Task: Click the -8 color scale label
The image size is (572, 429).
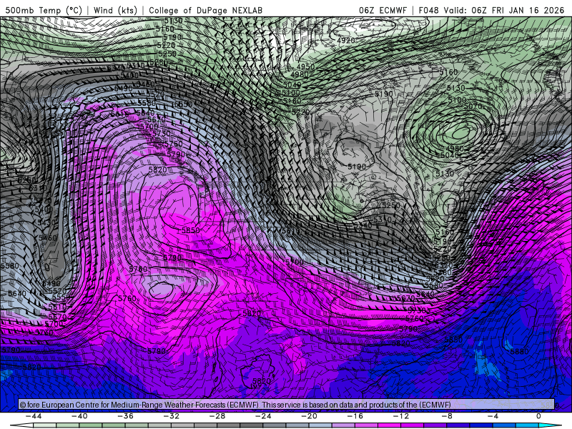Action: pyautogui.click(x=448, y=416)
